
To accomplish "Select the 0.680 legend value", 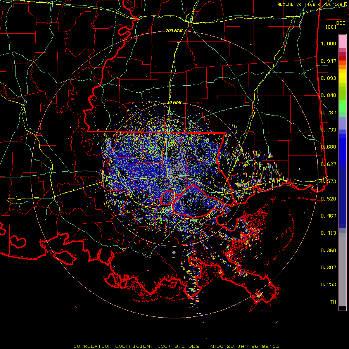I will (x=328, y=147).
